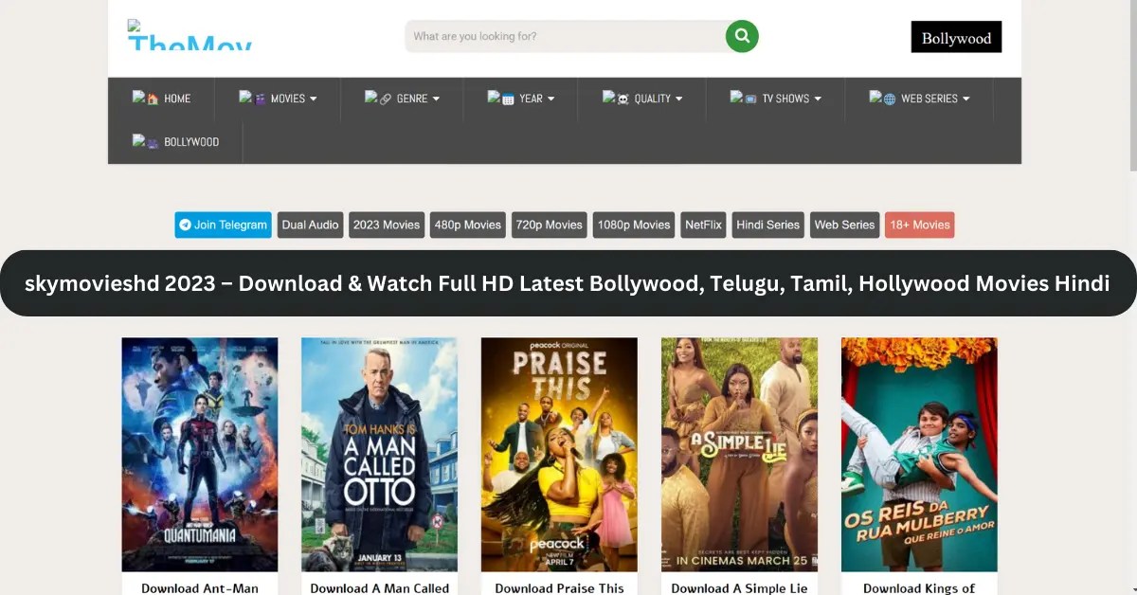Enable the Dual Audio filter
1137x595 pixels.
pyautogui.click(x=310, y=225)
